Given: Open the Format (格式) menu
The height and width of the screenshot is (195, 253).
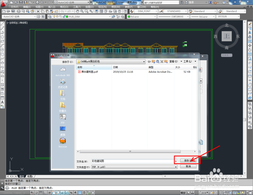Looking at the screenshot, I should click(x=64, y=7).
